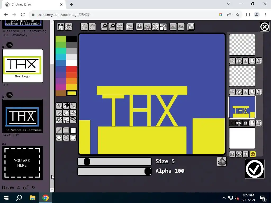Select the BG layer label button

[232, 154]
